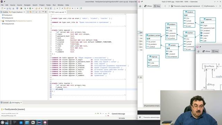Open the Share (Опубликовать) dropdown
Image resolution: width=222 pixels, height=125 pixels.
(x=209, y=6)
